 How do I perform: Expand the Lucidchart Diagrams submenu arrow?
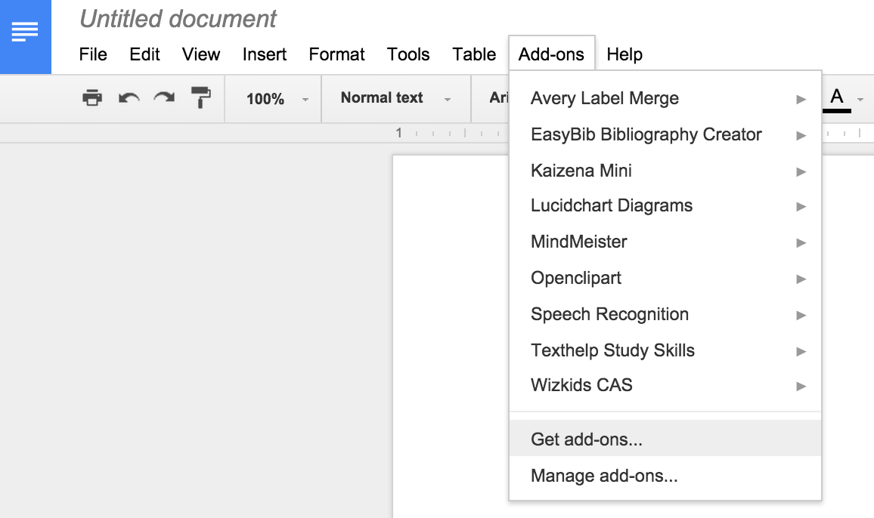point(801,207)
